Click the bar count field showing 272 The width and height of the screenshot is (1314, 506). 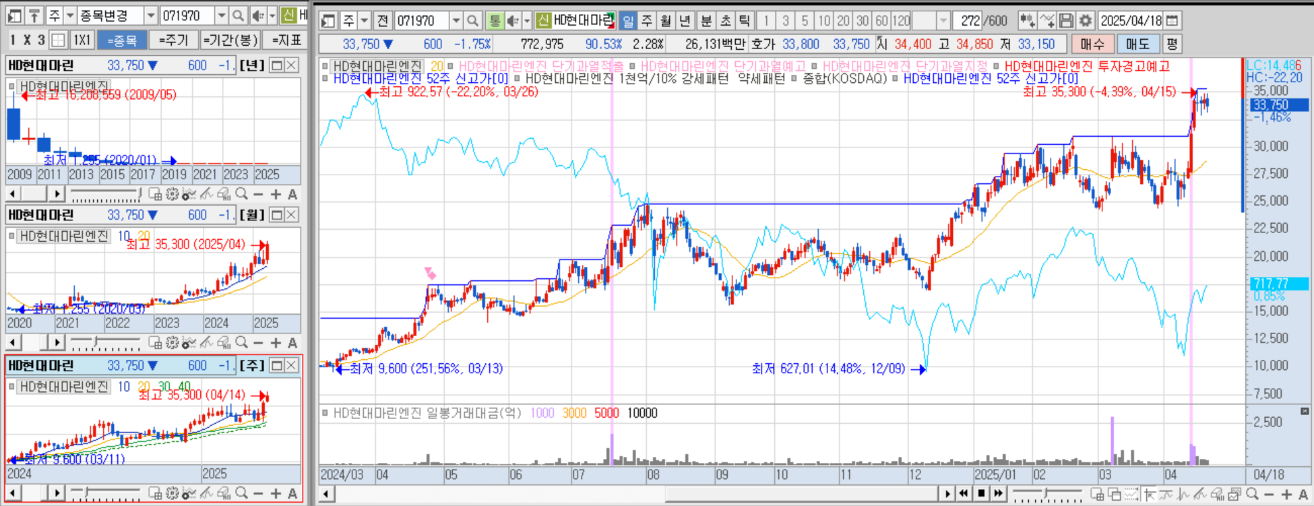pos(968,21)
